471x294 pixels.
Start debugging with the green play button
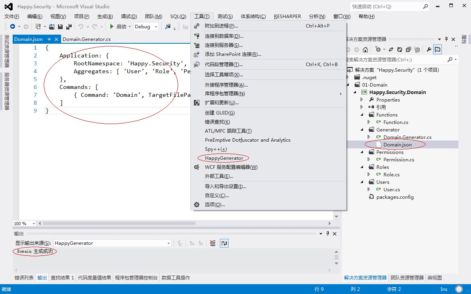pyautogui.click(x=112, y=26)
